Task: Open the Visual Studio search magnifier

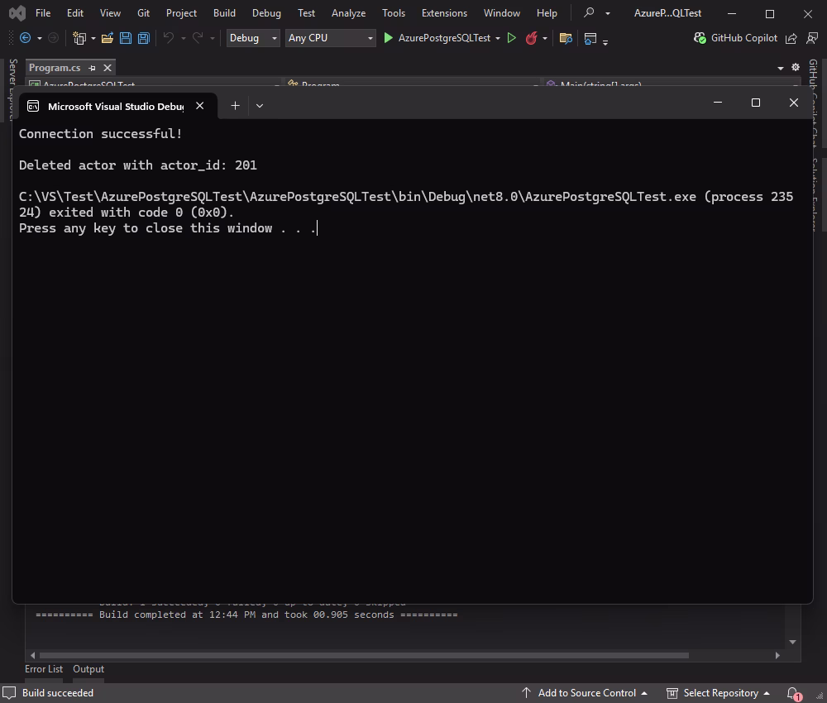Action: [588, 12]
